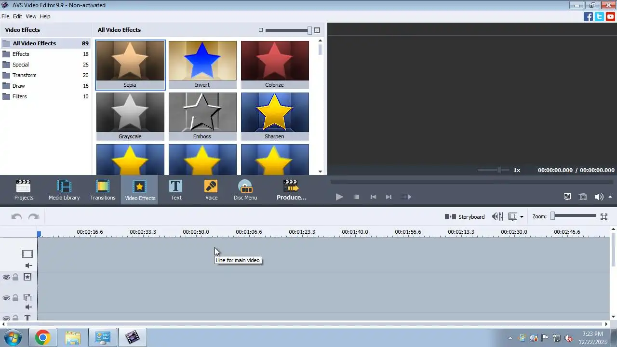Select the Draw effects folder
Image resolution: width=617 pixels, height=347 pixels.
[x=46, y=86]
